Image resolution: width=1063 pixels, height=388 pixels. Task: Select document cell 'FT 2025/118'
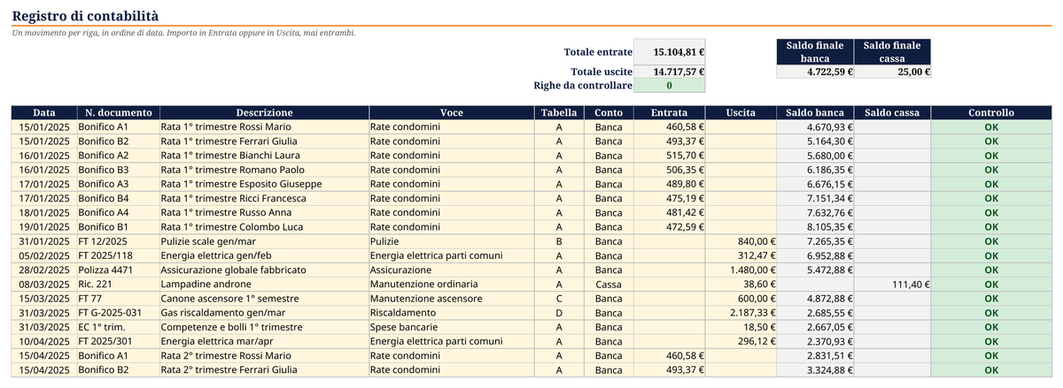[x=118, y=255]
